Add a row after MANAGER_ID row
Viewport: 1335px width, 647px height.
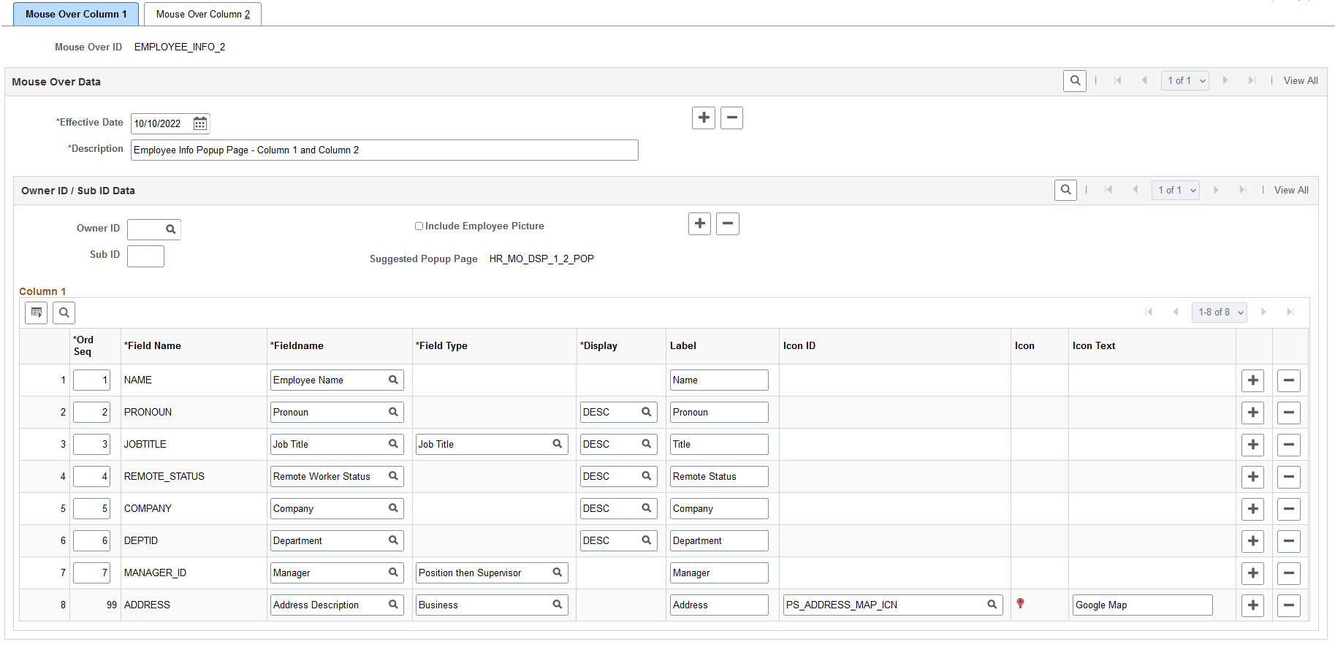1252,573
